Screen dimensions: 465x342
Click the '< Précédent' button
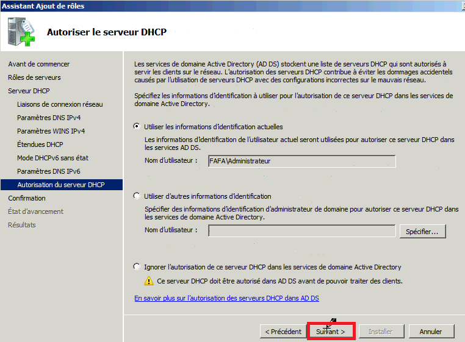coord(283,331)
